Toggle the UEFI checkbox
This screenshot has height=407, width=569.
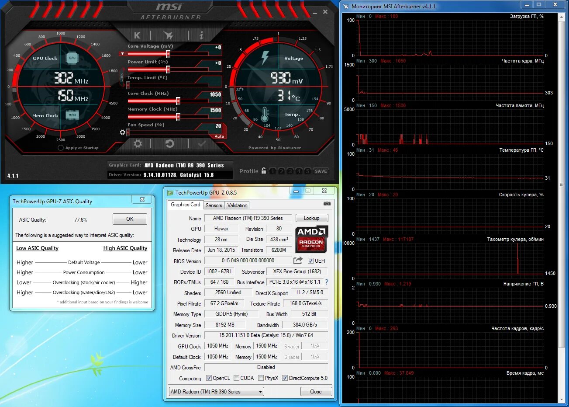click(310, 261)
